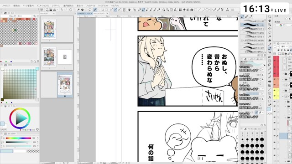The height and width of the screenshot is (164, 292).
Task: Toggle lock checkbox beside topmost red layer eye
Action: coord(278,61)
